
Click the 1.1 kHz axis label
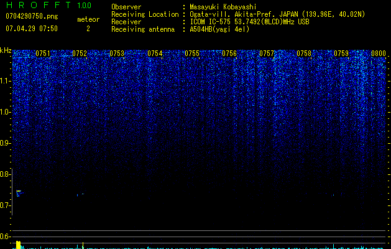click(x=5, y=81)
